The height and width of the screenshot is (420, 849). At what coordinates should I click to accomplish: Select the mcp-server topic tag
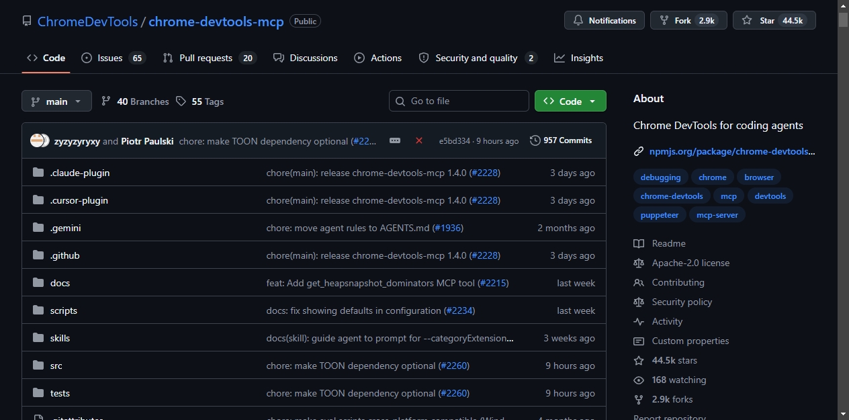[x=717, y=215]
